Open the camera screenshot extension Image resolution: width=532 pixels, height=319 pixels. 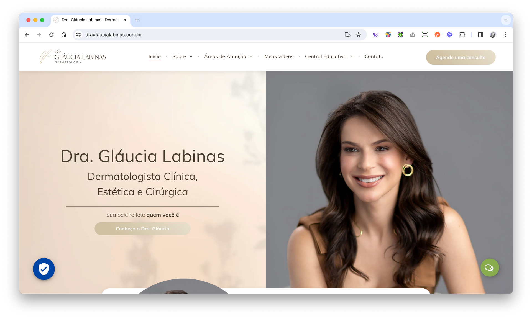(x=413, y=35)
